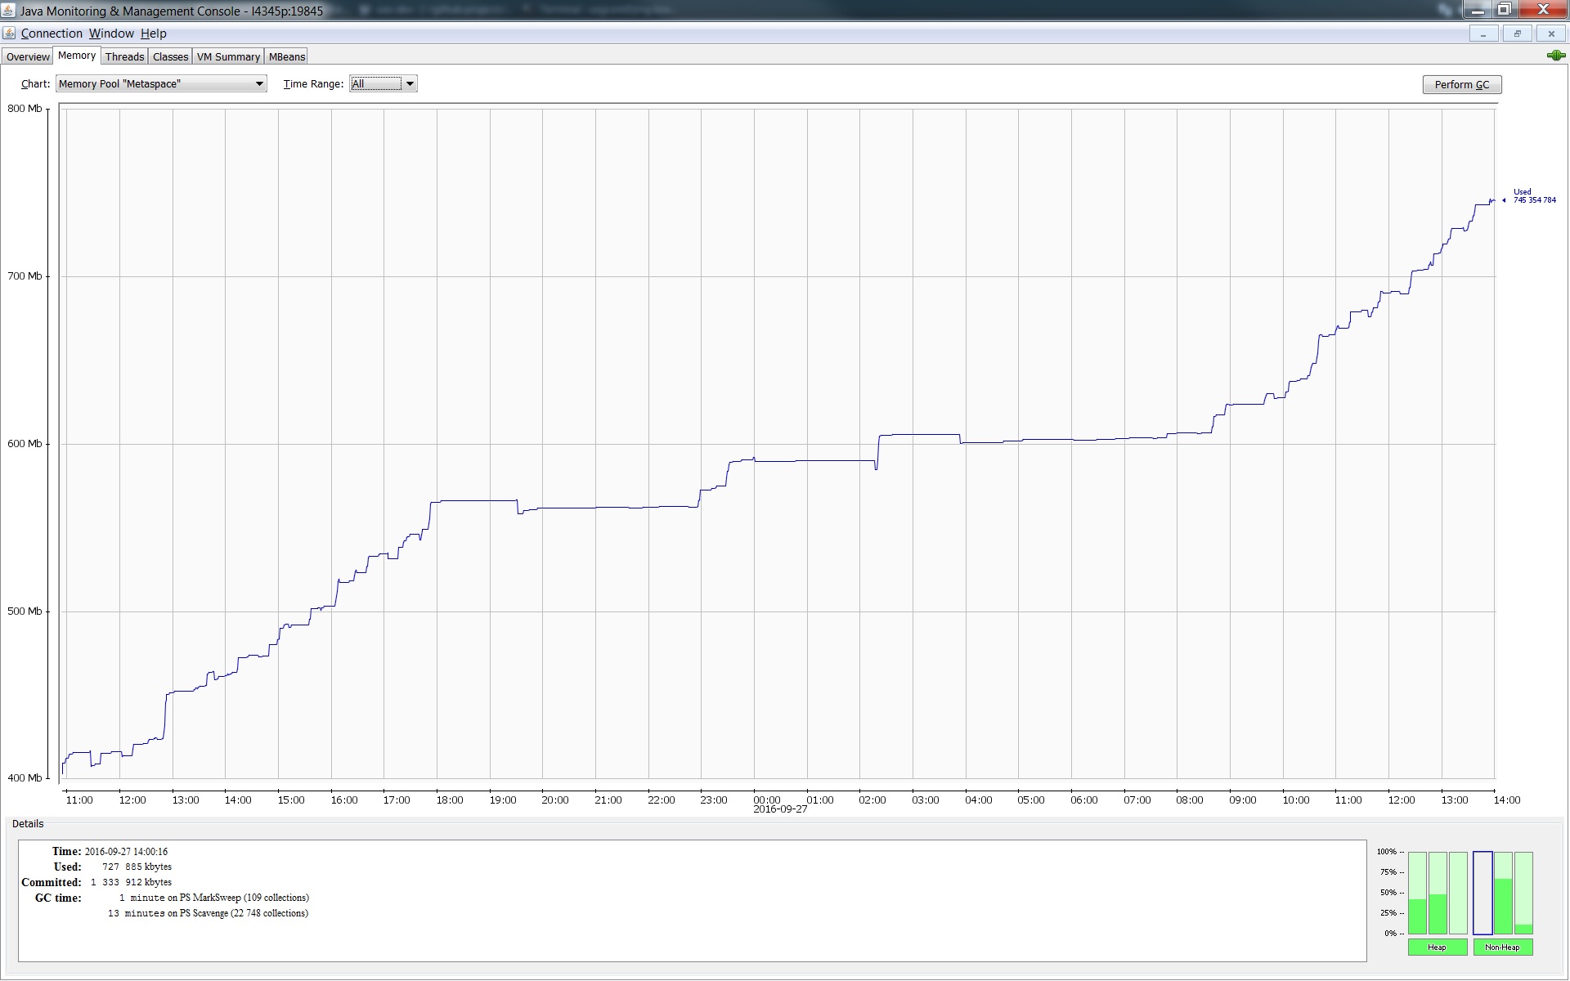Click the Perform GC button
Screen dimensions: 1570x981
[1462, 84]
